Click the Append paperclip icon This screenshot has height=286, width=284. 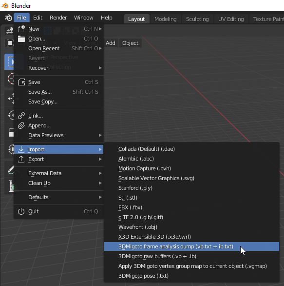(x=21, y=125)
